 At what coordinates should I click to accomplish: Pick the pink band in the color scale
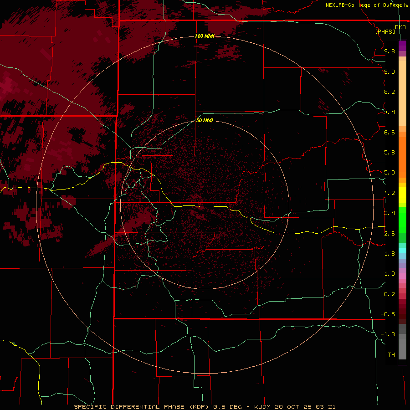tap(402, 276)
